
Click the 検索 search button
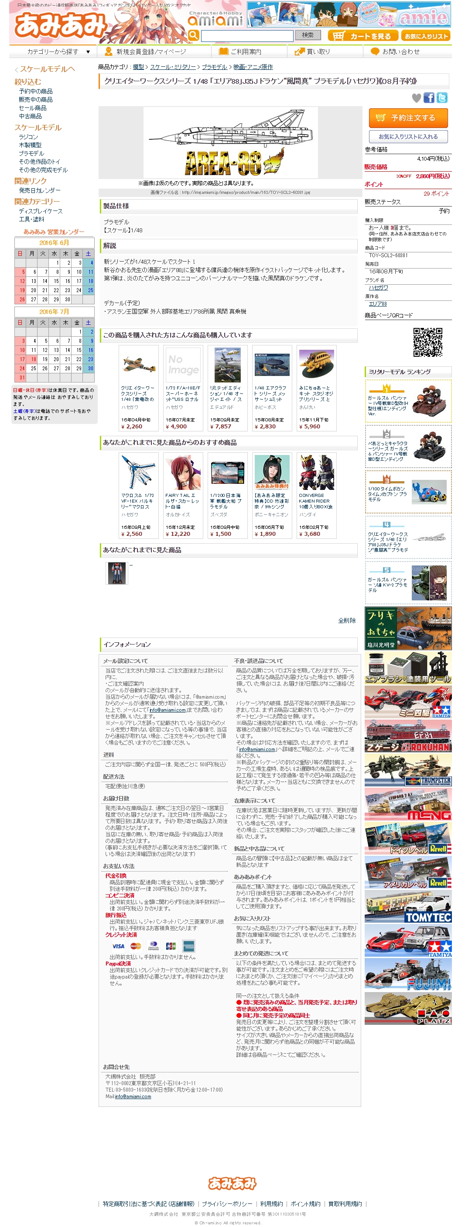point(308,35)
